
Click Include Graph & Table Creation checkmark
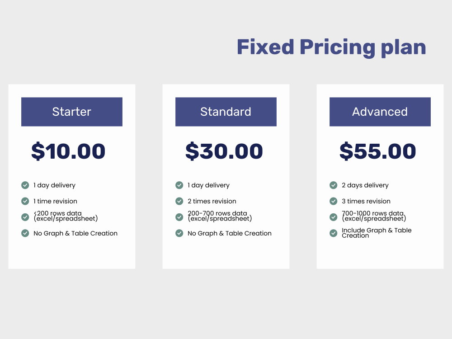pyautogui.click(x=334, y=233)
